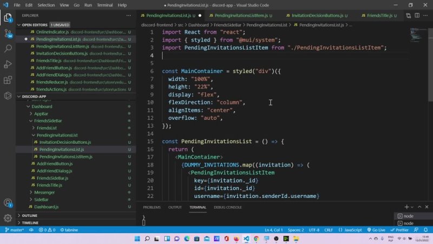Open AddFriendDialog.js in open editors list
The width and height of the screenshot is (433, 244).
tap(76, 75)
